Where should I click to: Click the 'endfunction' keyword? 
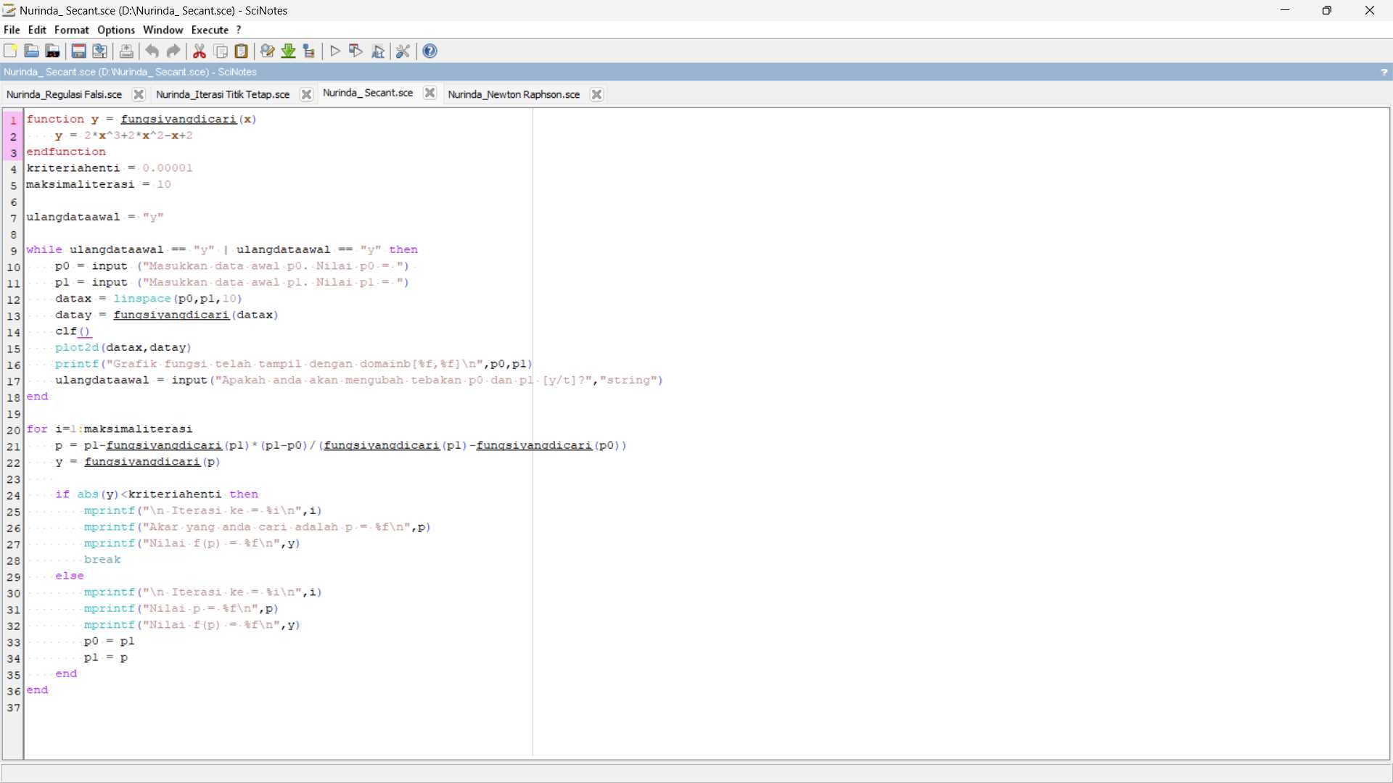67,152
